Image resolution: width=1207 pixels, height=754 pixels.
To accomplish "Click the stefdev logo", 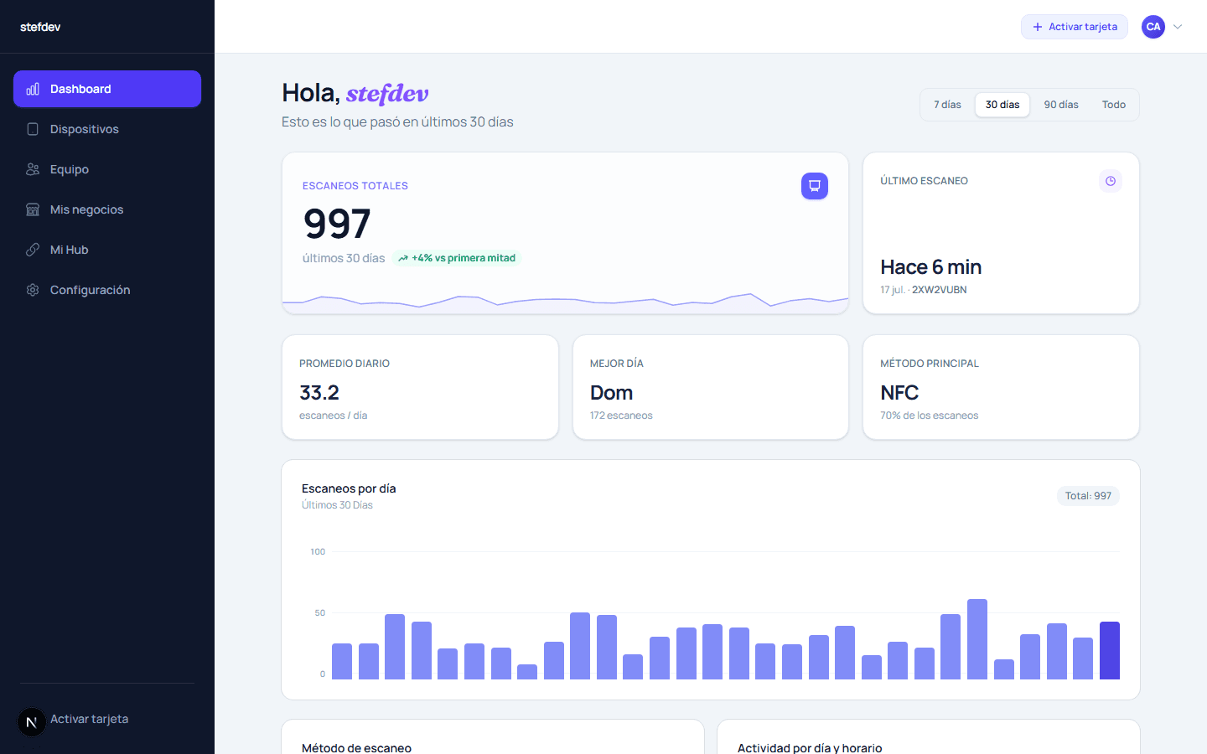I will click(40, 27).
